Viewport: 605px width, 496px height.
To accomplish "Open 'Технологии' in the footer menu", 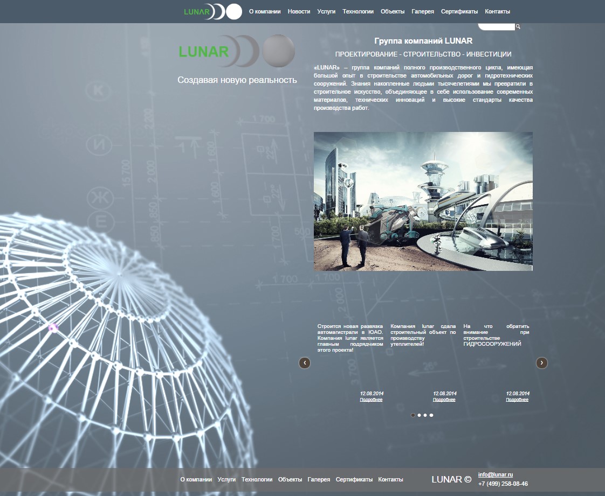I will pos(257,479).
